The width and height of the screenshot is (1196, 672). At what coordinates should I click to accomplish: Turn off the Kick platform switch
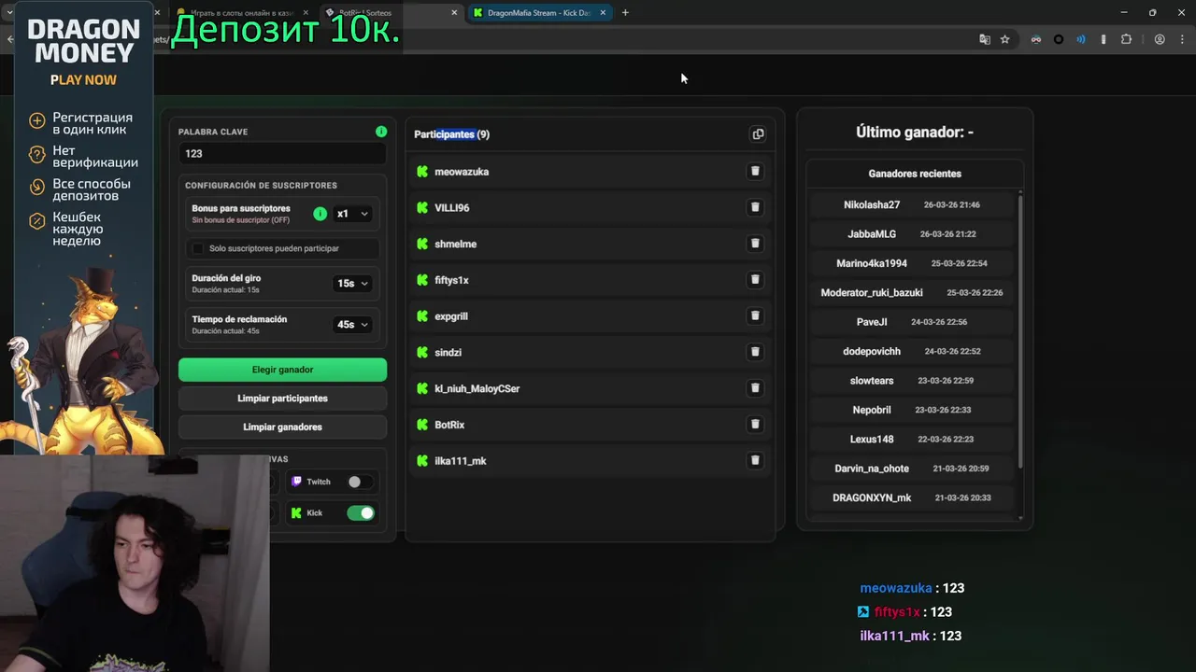point(361,512)
